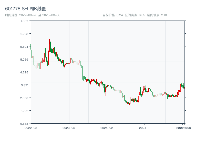Image resolution: width=205 pixels, height=154 pixels.
Task: Click the 区间高点 6.35 label
Action: 135,15
